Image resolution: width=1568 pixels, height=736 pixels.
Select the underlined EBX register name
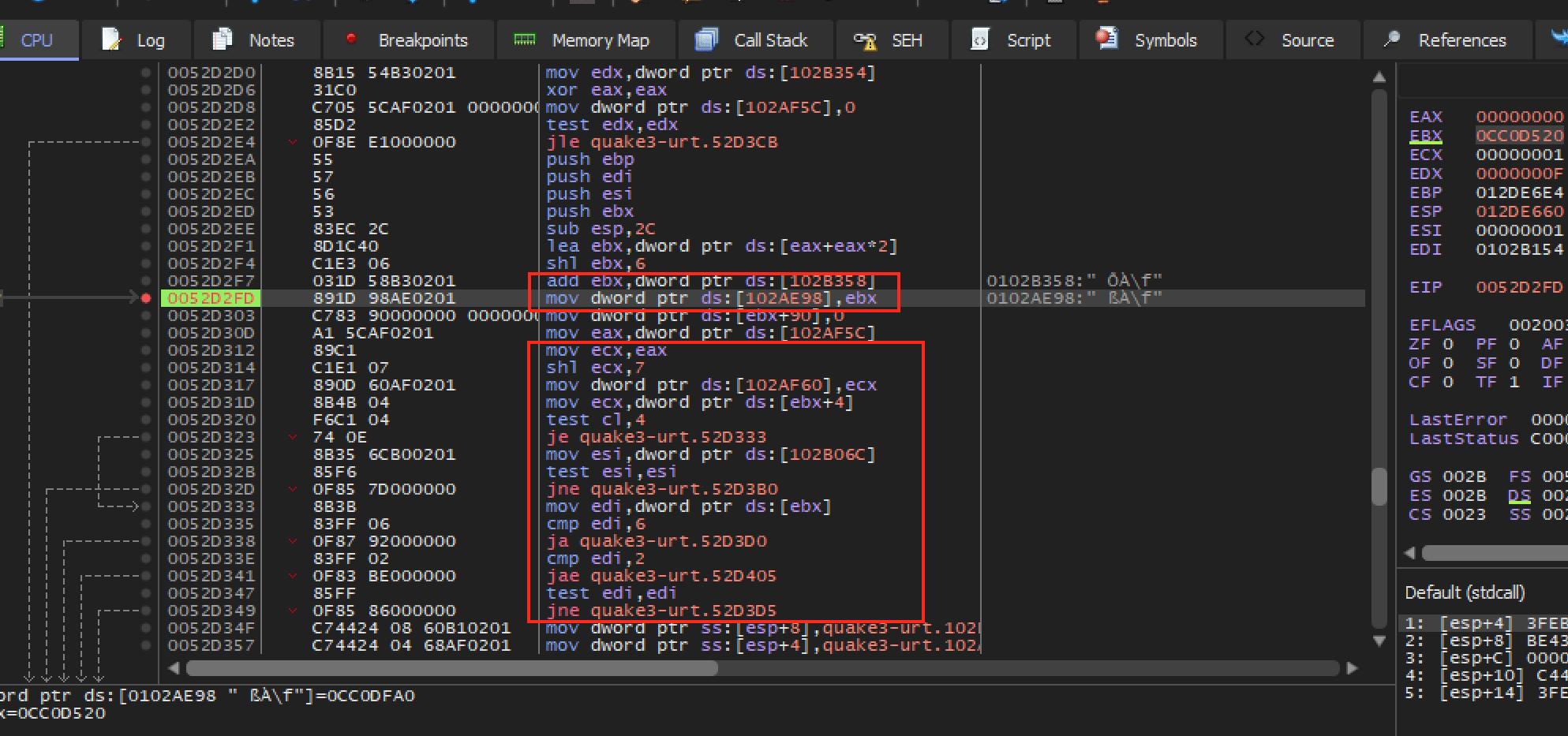pyautogui.click(x=1426, y=136)
